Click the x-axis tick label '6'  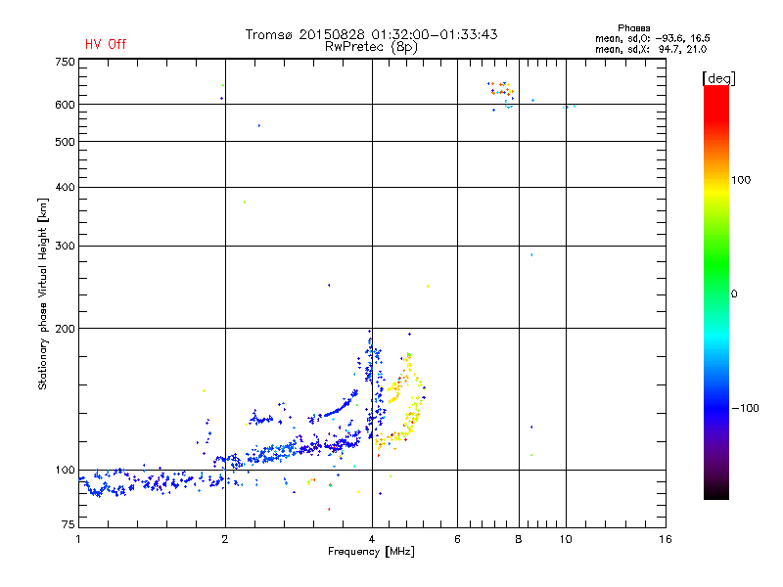pyautogui.click(x=457, y=539)
